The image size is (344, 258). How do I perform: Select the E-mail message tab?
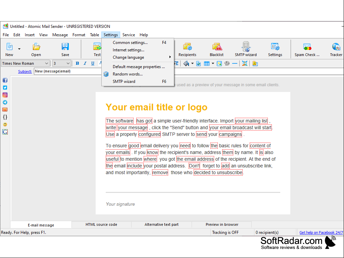[41, 225]
